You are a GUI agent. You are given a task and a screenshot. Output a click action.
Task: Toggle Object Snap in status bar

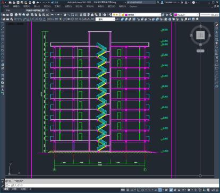pyautogui.click(x=160, y=190)
